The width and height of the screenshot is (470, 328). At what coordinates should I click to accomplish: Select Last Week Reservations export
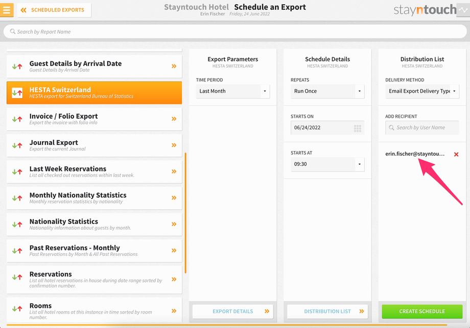coord(94,171)
